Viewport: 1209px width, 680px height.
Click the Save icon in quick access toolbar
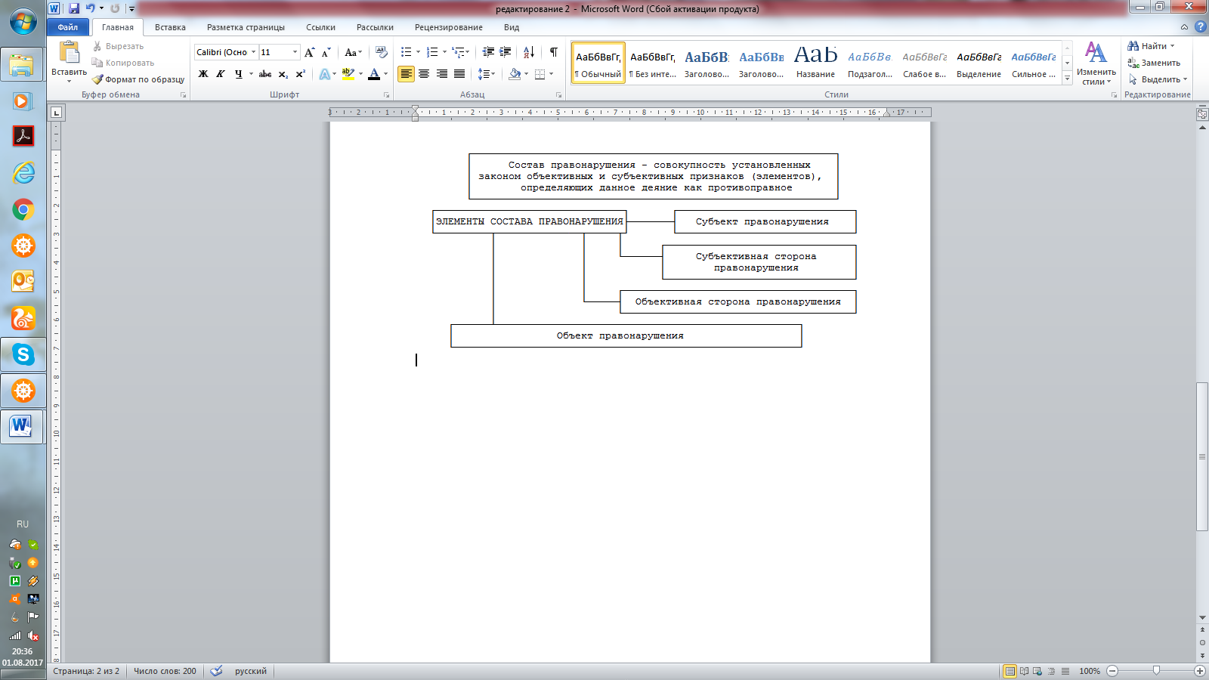[x=74, y=8]
